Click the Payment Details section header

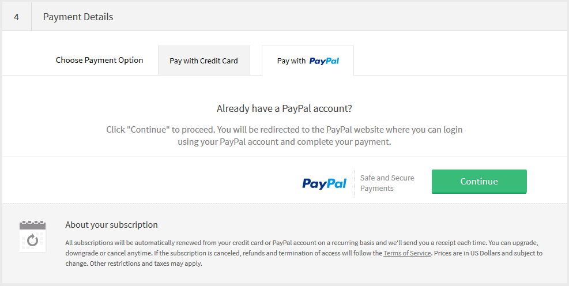78,17
